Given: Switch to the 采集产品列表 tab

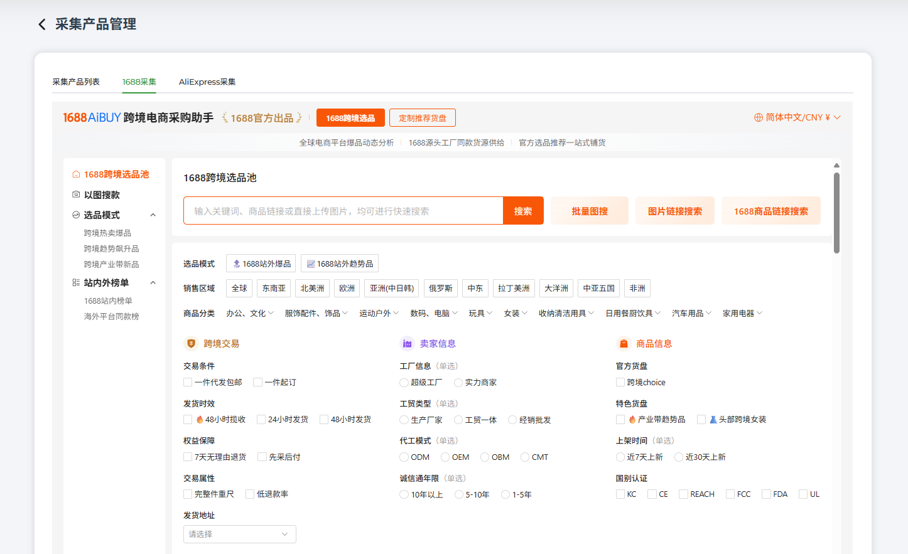Looking at the screenshot, I should coord(76,82).
